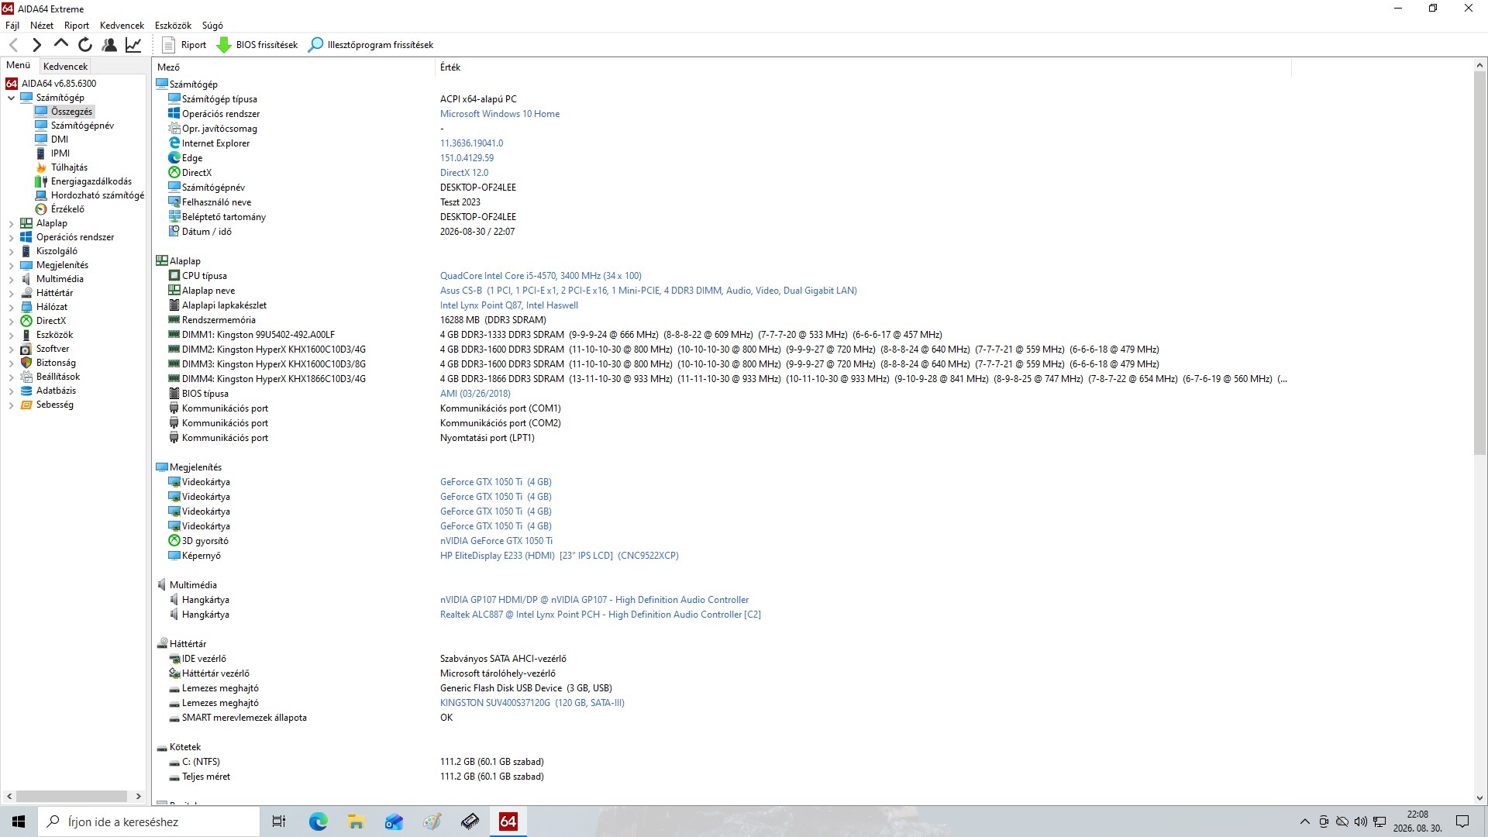The width and height of the screenshot is (1488, 837).
Task: Go up one level with up arrow
Action: tap(61, 44)
